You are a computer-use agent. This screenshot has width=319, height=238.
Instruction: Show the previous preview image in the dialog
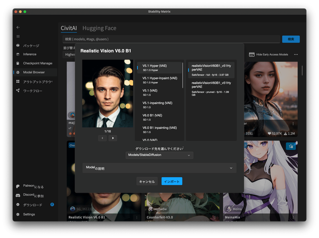click(x=102, y=138)
